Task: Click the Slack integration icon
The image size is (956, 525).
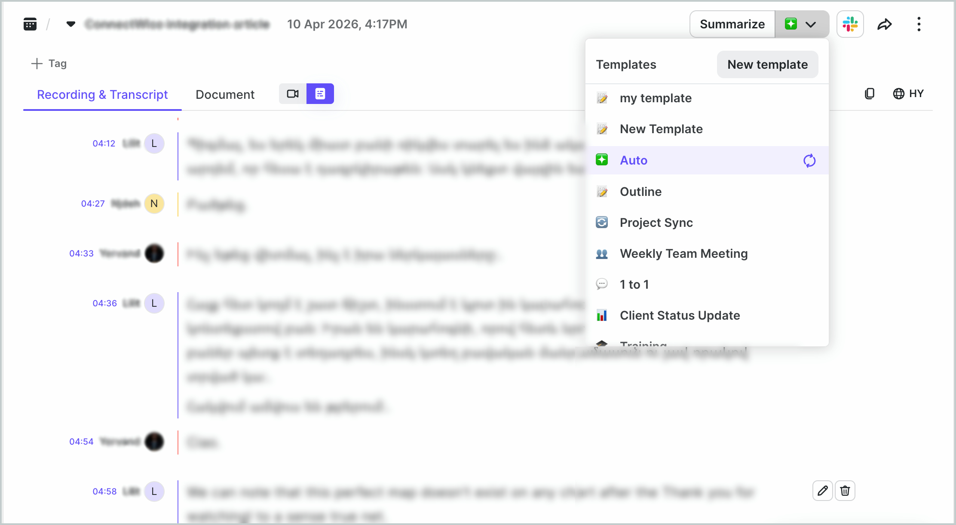Action: tap(850, 24)
